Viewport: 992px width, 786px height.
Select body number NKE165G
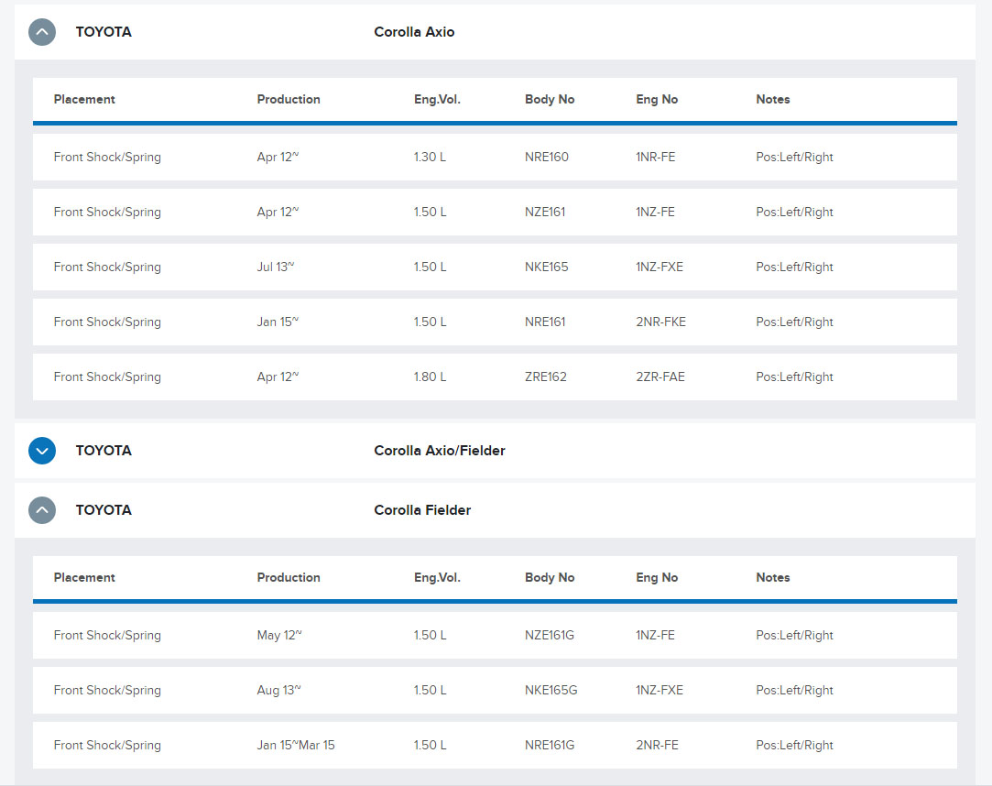(551, 691)
